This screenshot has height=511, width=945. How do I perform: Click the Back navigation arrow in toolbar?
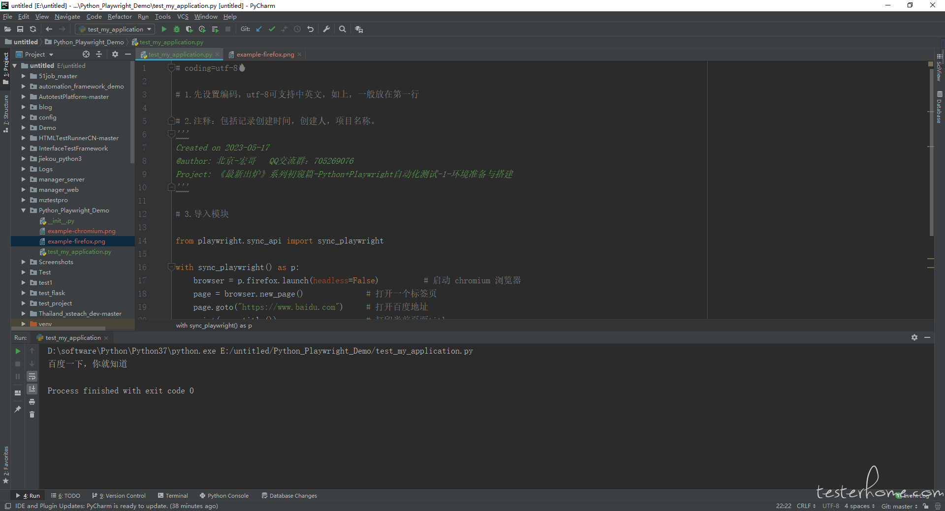[x=49, y=30]
